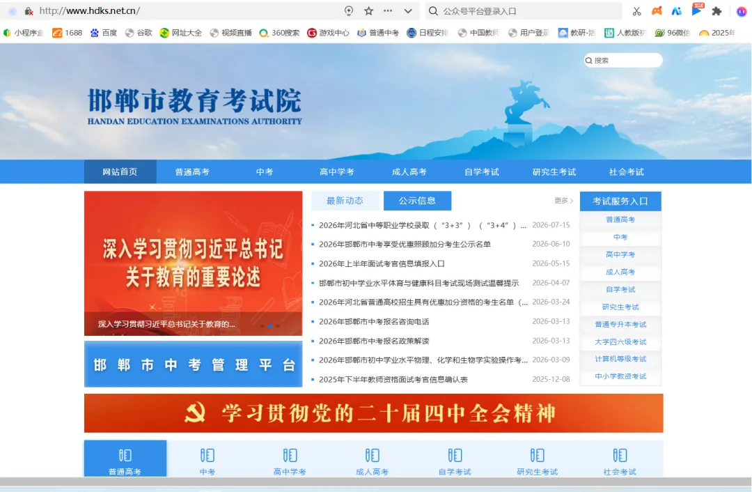Image resolution: width=752 pixels, height=492 pixels.
Task: Open the 普通中考 bookmark
Action: click(x=378, y=33)
